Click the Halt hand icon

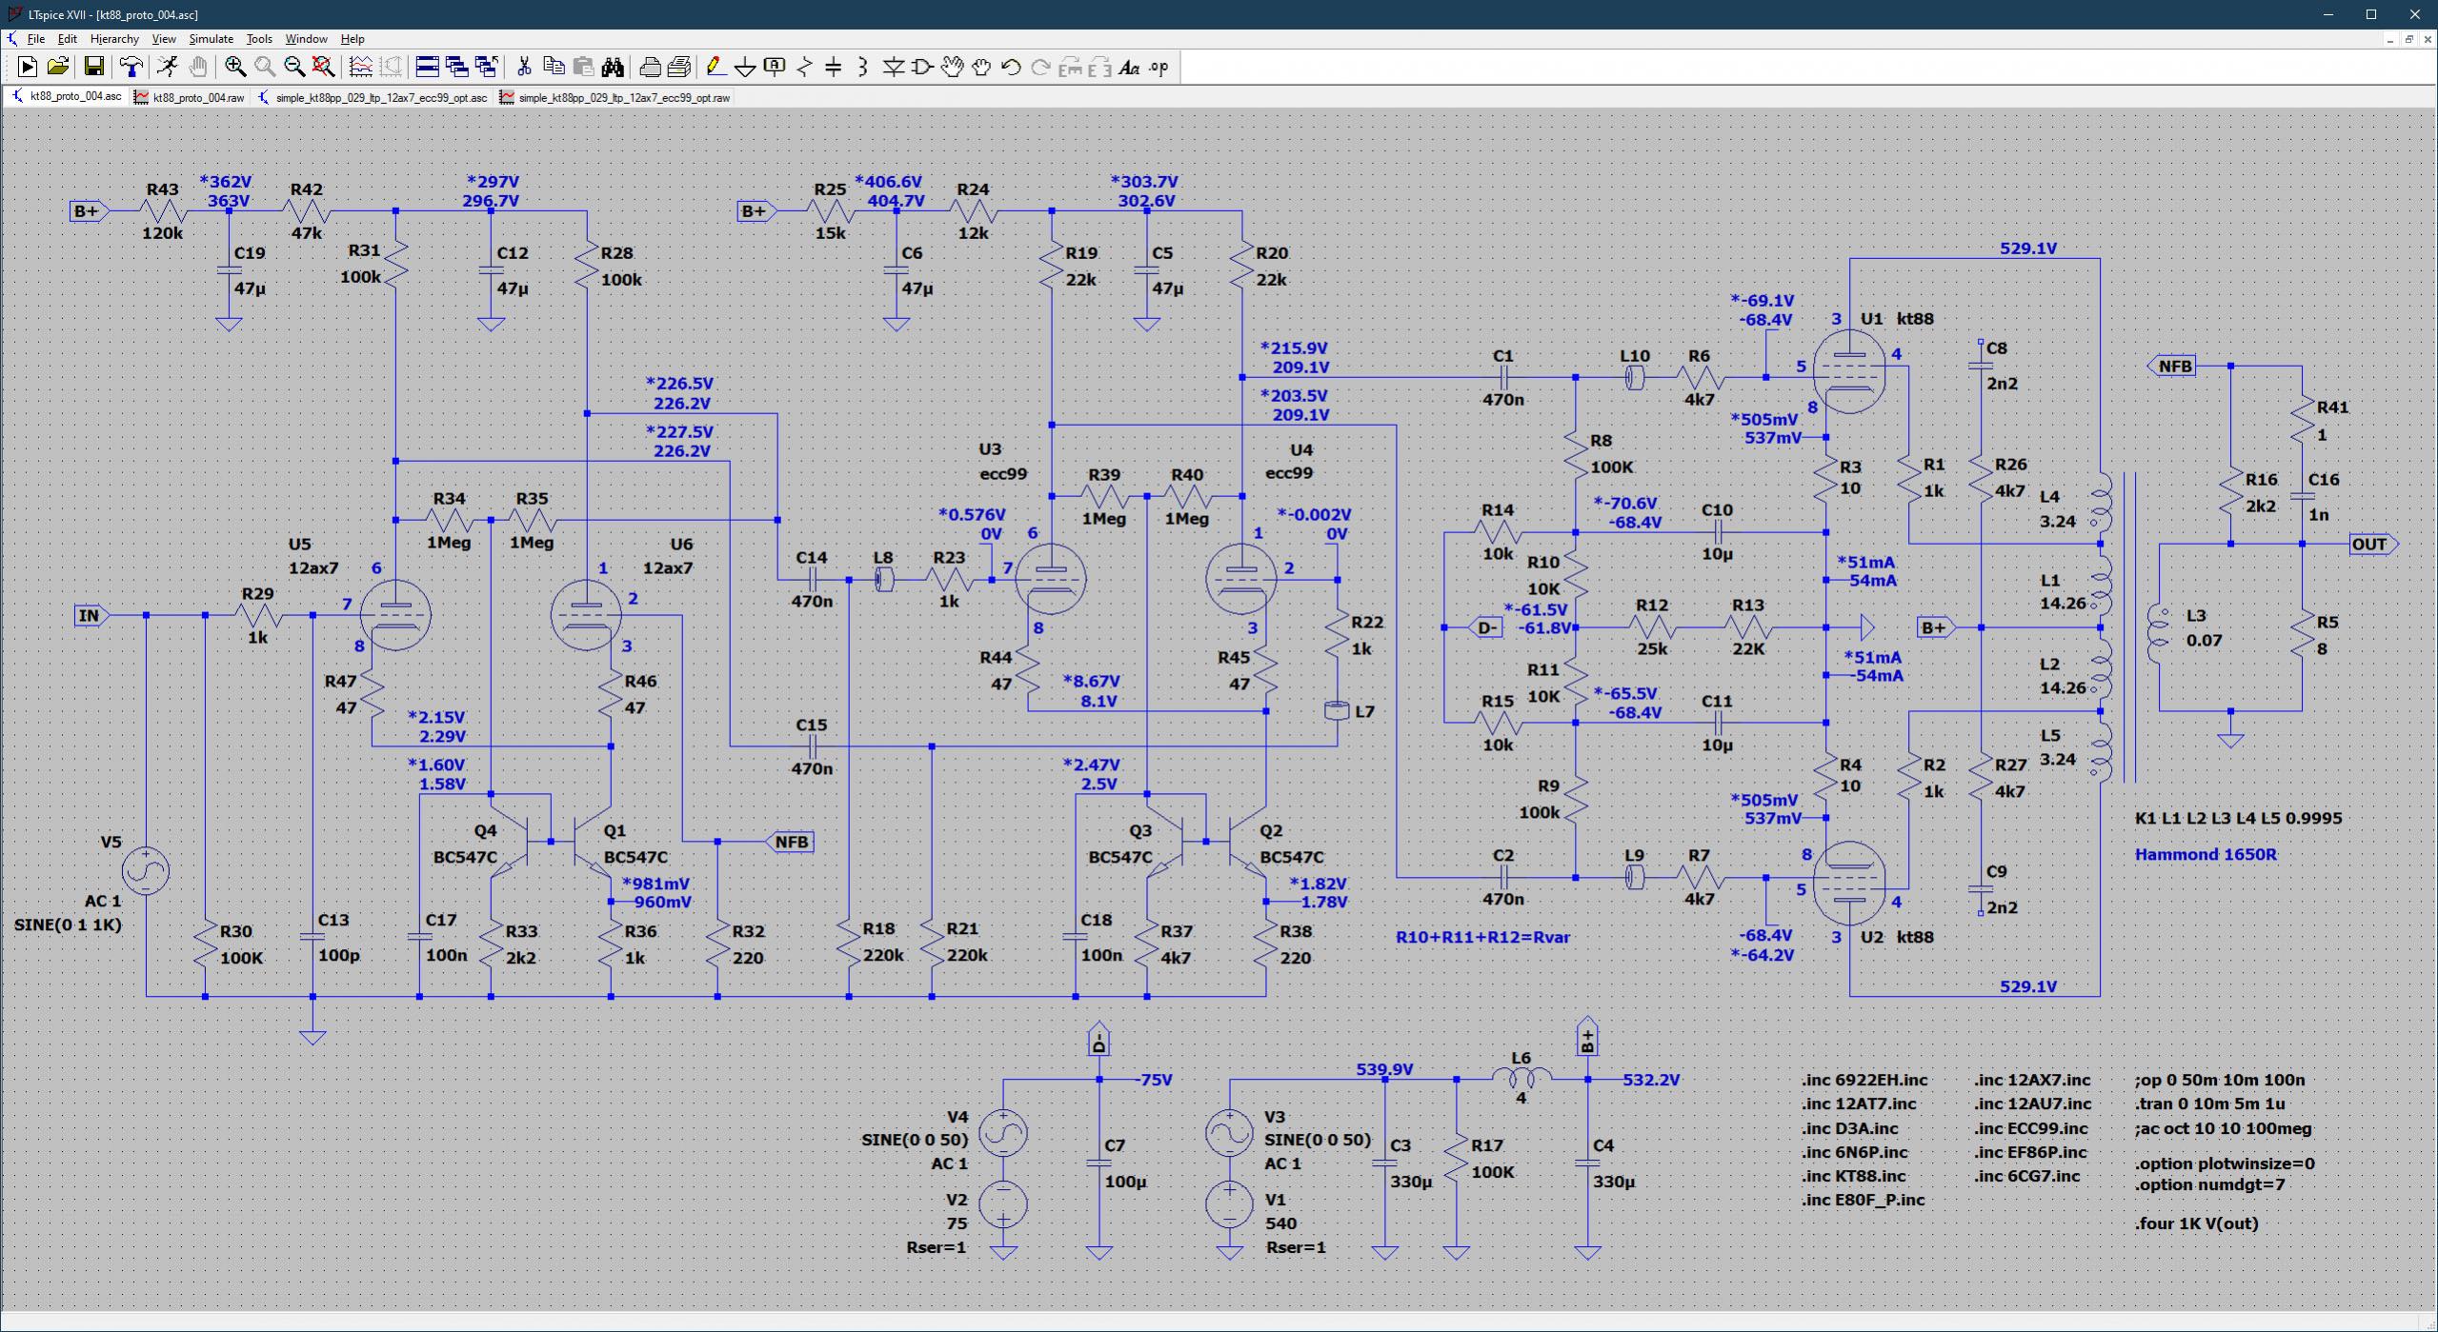pos(197,67)
